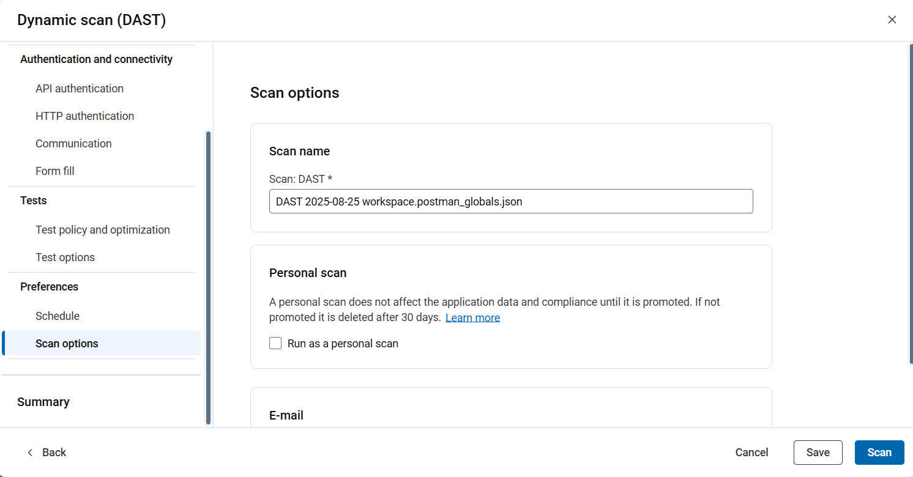Select Scan options in the sidebar
Image resolution: width=913 pixels, height=477 pixels.
coord(67,343)
